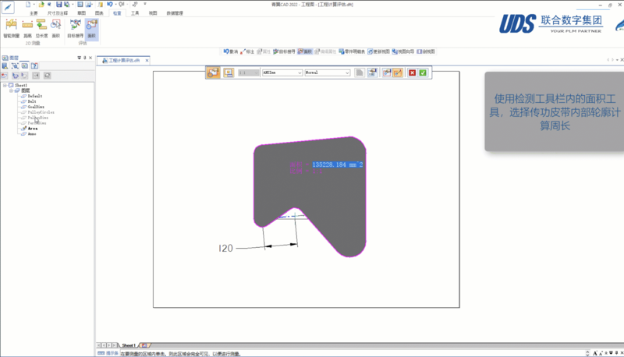Viewport: 624px width, 357px height.
Task: Select the 距离 distance measure tool
Action: point(27,29)
